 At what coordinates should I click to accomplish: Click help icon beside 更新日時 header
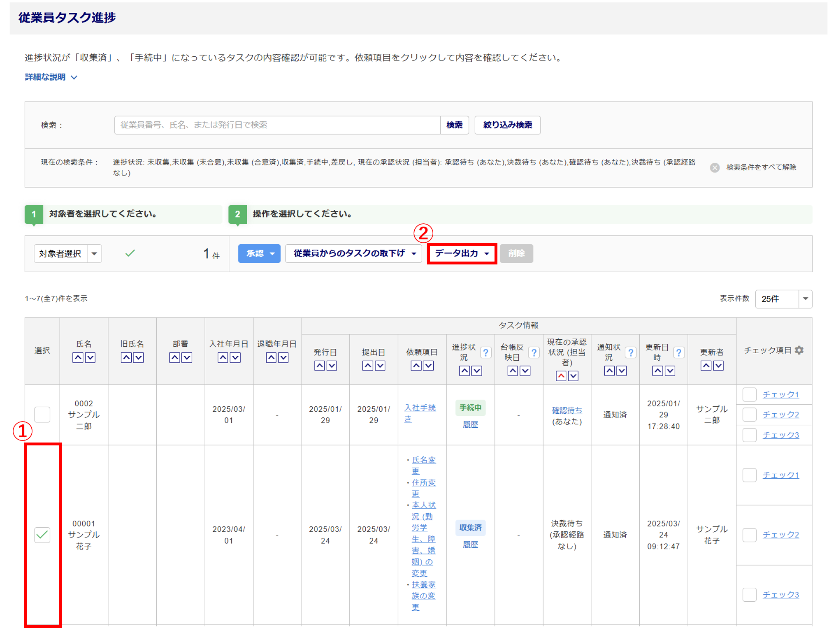679,352
